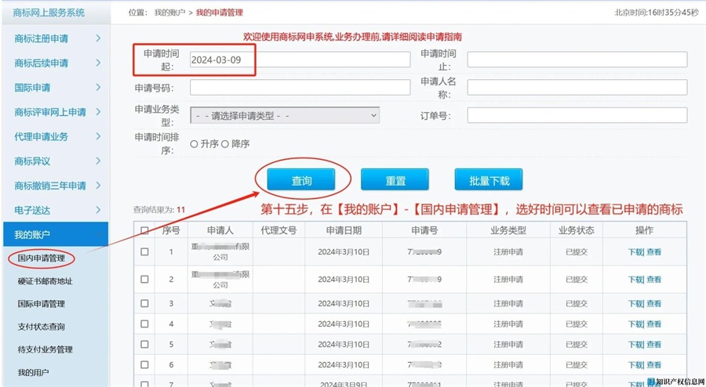Tick the select-all checkbox in table header
This screenshot has height=387, width=706.
[144, 230]
